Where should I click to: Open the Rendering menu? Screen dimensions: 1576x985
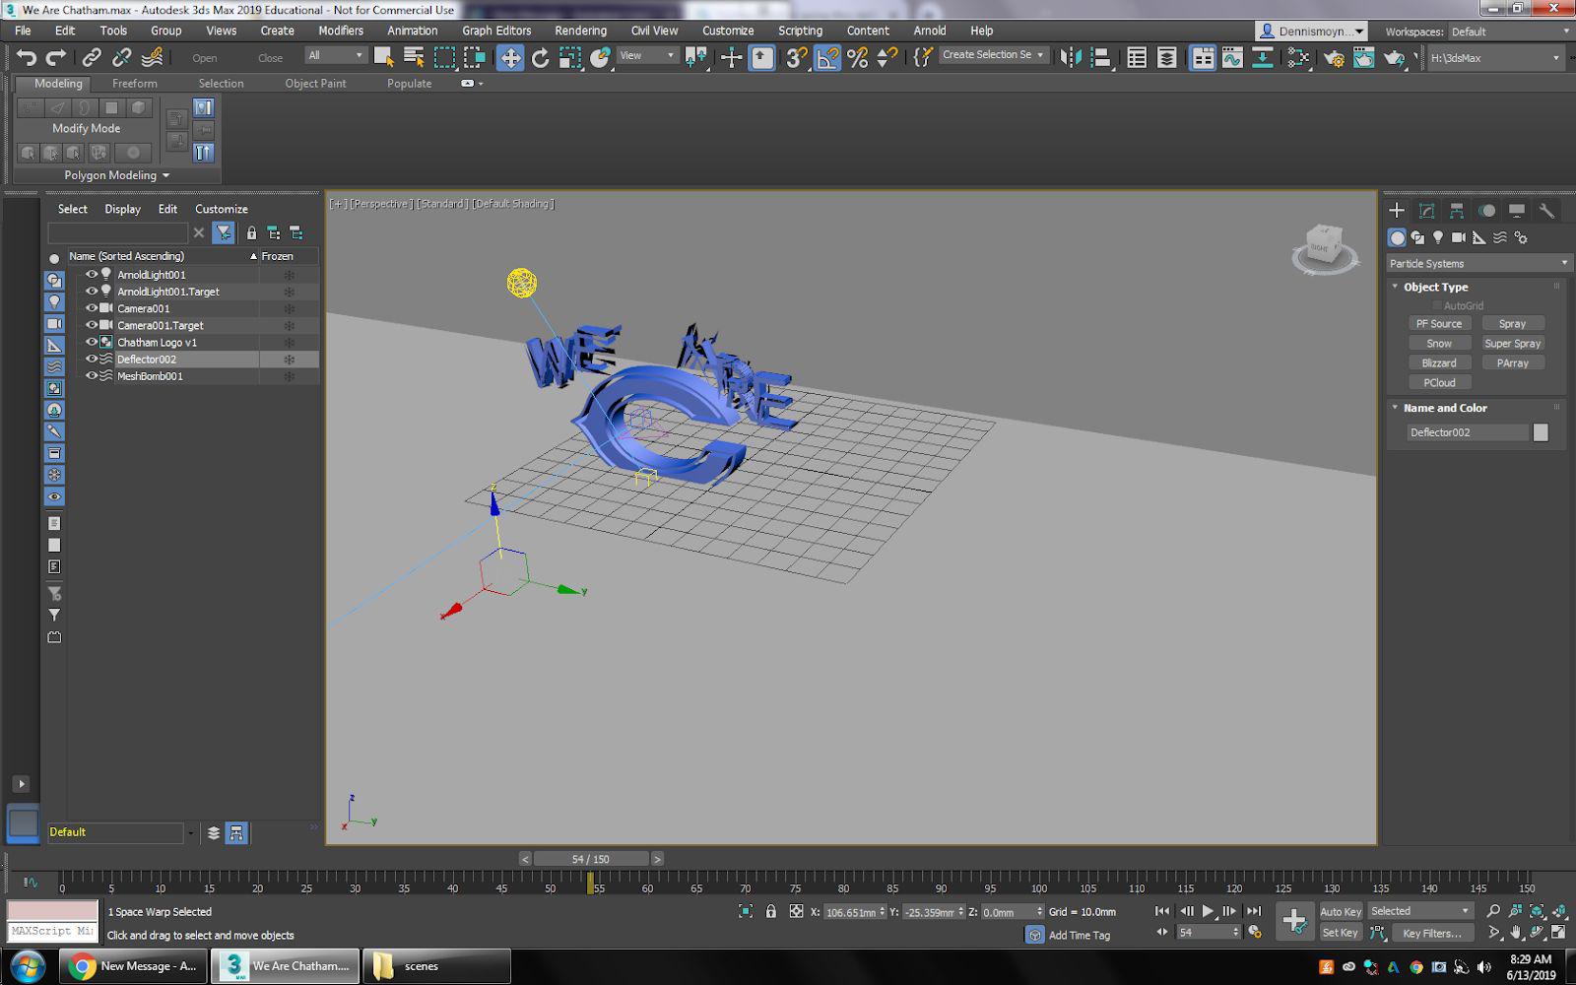pyautogui.click(x=580, y=31)
